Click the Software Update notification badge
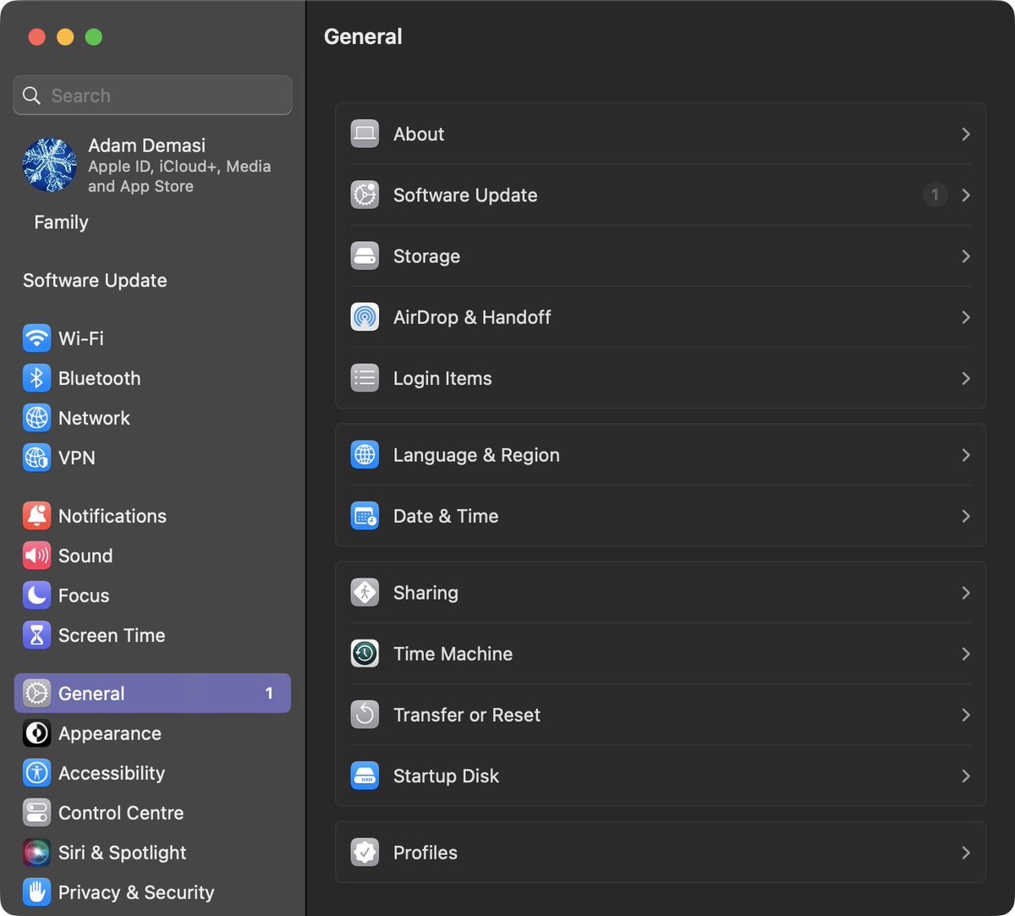Viewport: 1015px width, 916px height. pyautogui.click(x=935, y=195)
